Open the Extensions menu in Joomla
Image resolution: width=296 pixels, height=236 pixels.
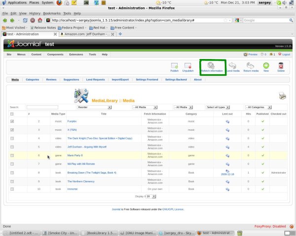coord(76,55)
